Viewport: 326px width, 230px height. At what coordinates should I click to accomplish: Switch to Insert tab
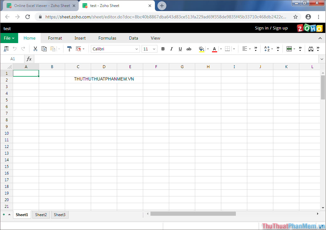(x=80, y=38)
